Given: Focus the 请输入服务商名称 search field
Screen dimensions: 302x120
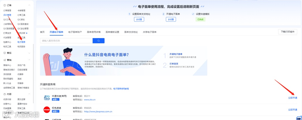Looking at the screenshot, I should pos(66,41).
